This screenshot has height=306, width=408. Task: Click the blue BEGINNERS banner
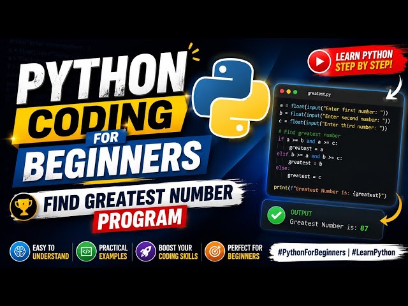[x=113, y=161]
